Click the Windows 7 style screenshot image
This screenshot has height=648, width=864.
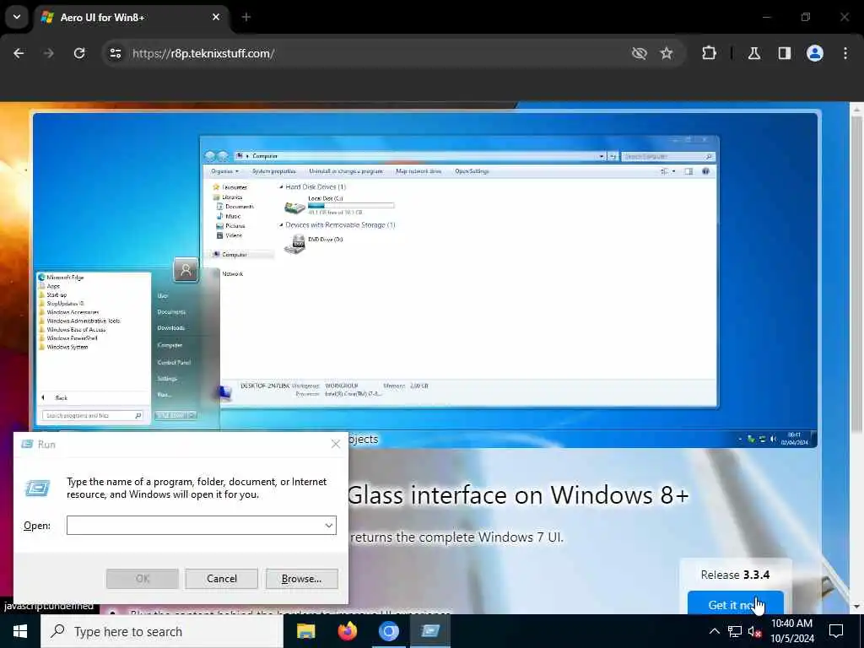(425, 280)
